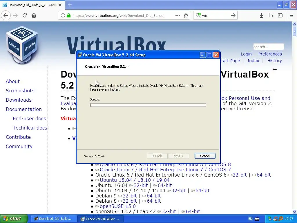Open a new tab with plus icon

(x=70, y=5)
